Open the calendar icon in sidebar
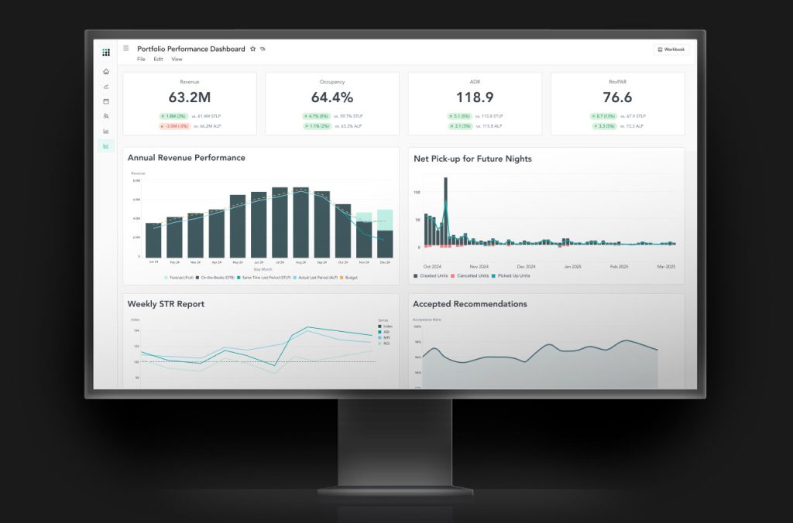This screenshot has height=523, width=793. coord(106,101)
